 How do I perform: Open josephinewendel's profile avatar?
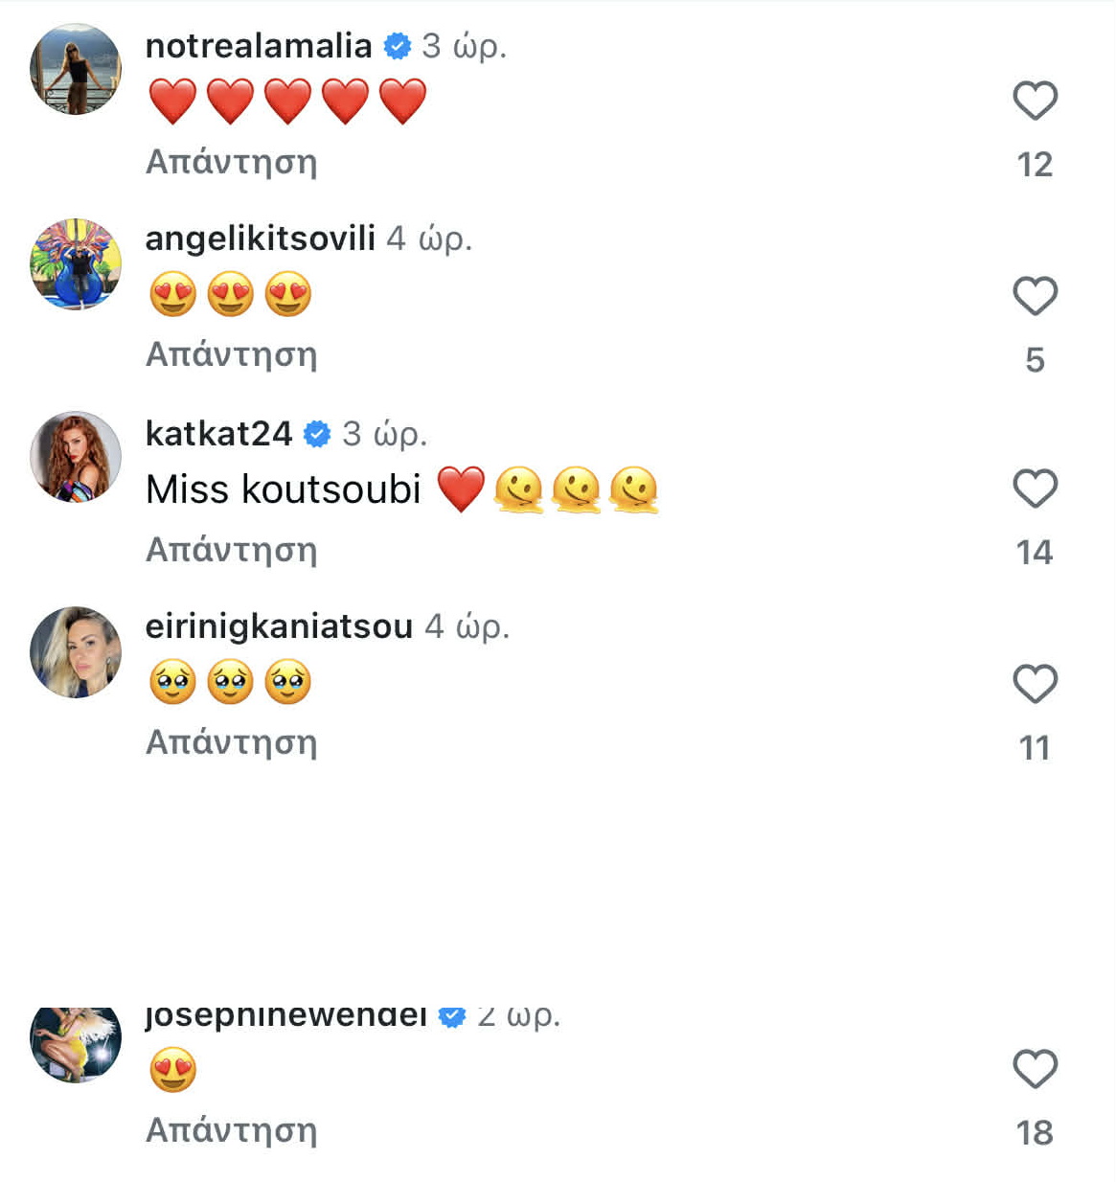(76, 1042)
